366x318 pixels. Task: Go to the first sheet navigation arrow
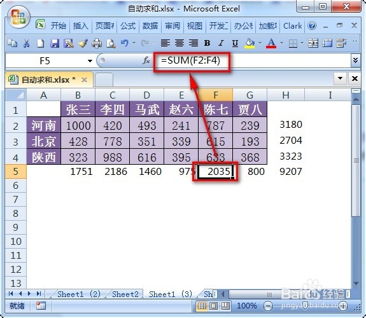tap(11, 293)
